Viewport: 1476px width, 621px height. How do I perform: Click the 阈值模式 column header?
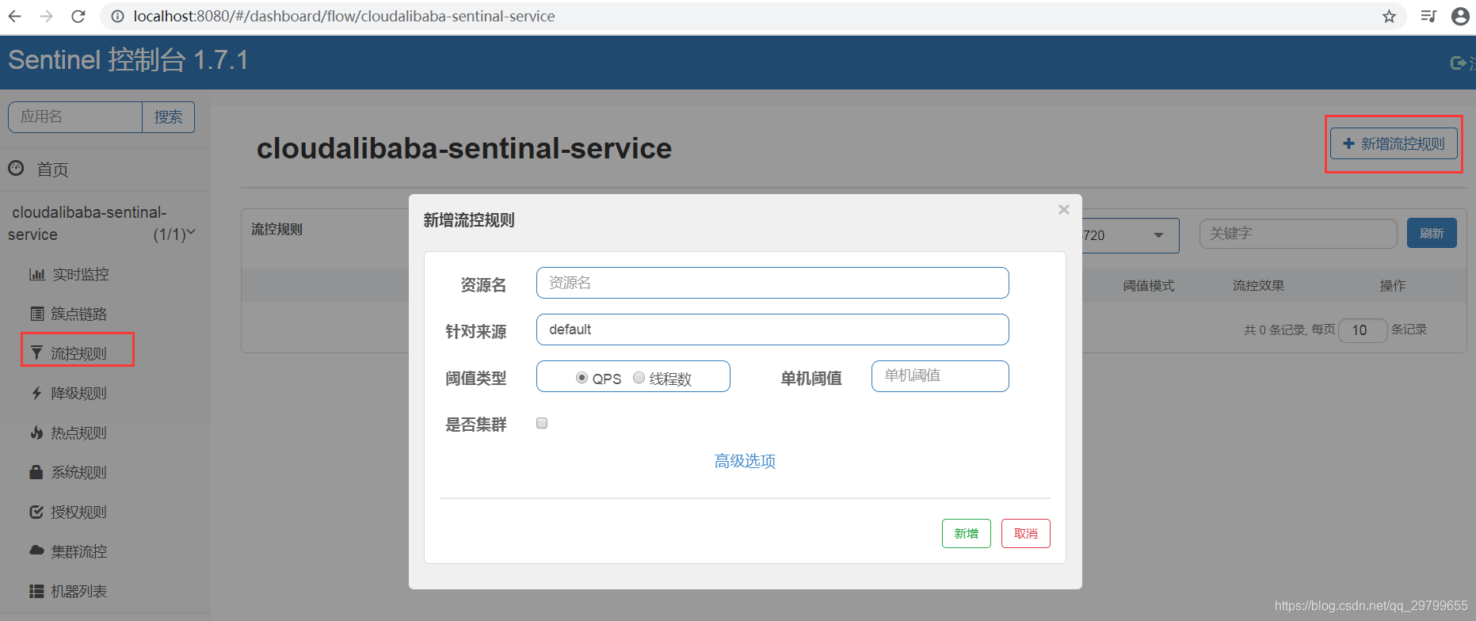pyautogui.click(x=1148, y=286)
